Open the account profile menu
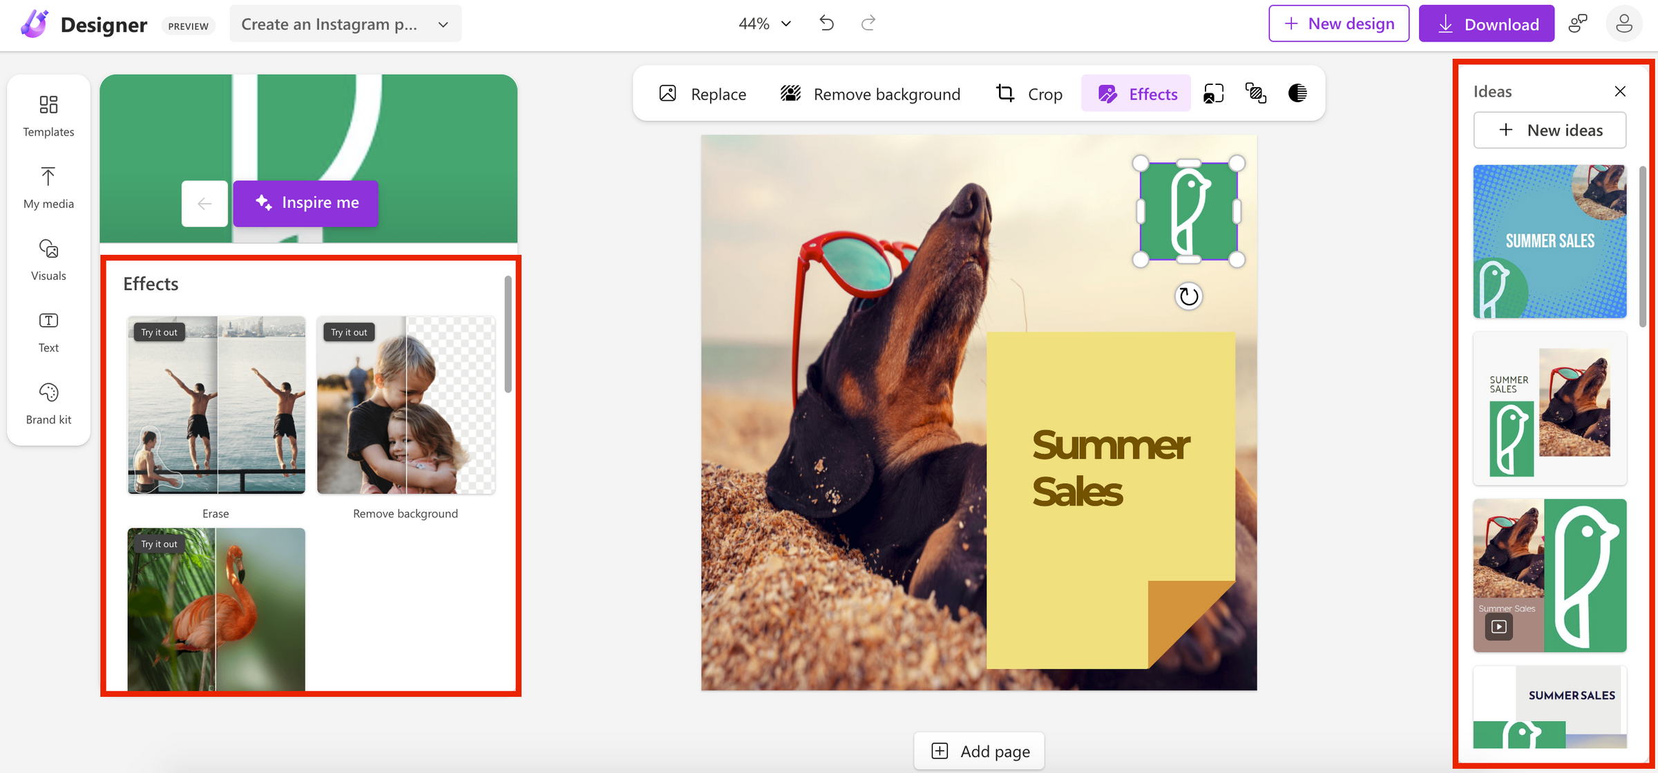The image size is (1658, 773). [x=1625, y=23]
